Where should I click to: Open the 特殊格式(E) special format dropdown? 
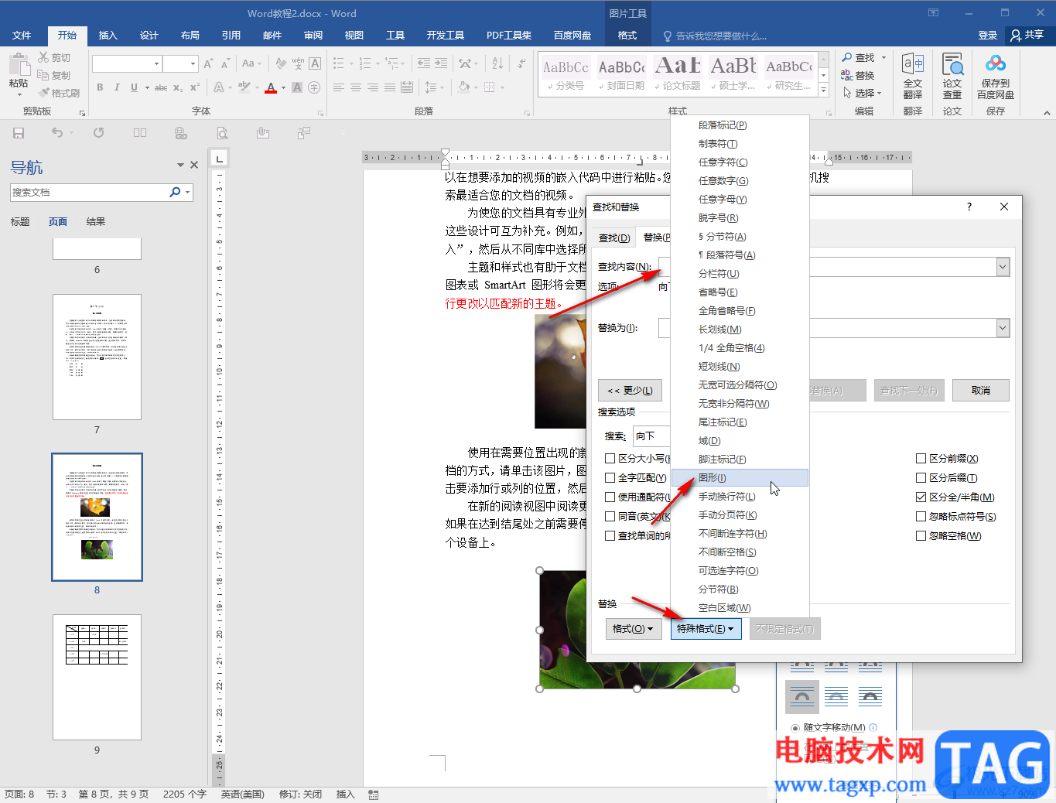[706, 629]
